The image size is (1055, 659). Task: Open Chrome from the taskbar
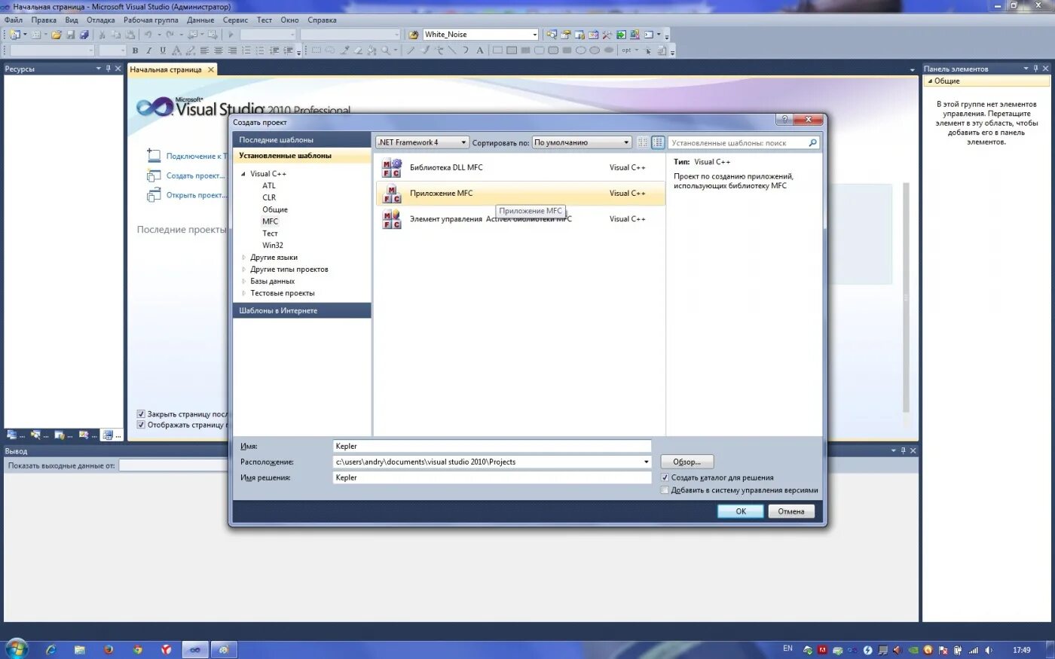[137, 649]
